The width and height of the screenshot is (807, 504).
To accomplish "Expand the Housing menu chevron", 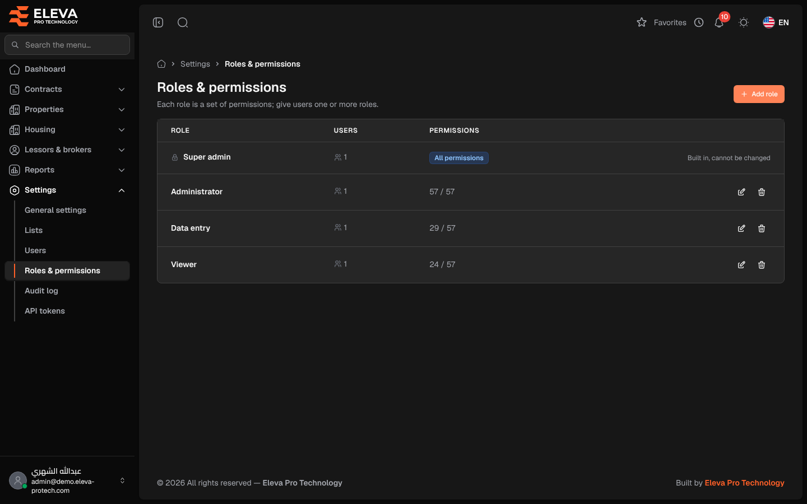I will pos(122,130).
